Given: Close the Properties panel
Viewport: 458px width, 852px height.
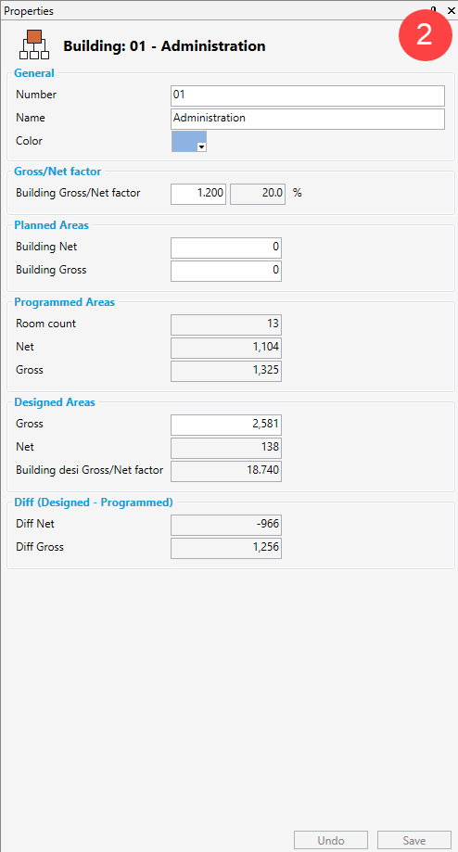Looking at the screenshot, I should point(451,10).
